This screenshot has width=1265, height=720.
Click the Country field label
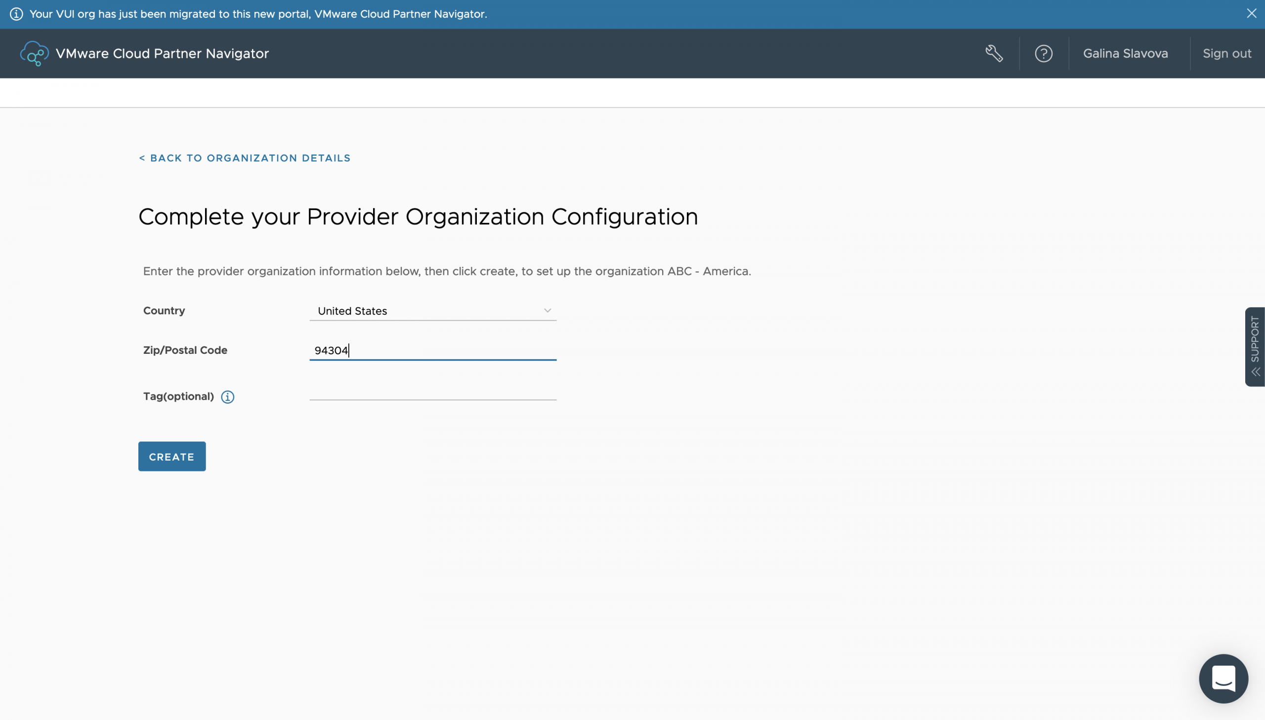[x=164, y=310]
